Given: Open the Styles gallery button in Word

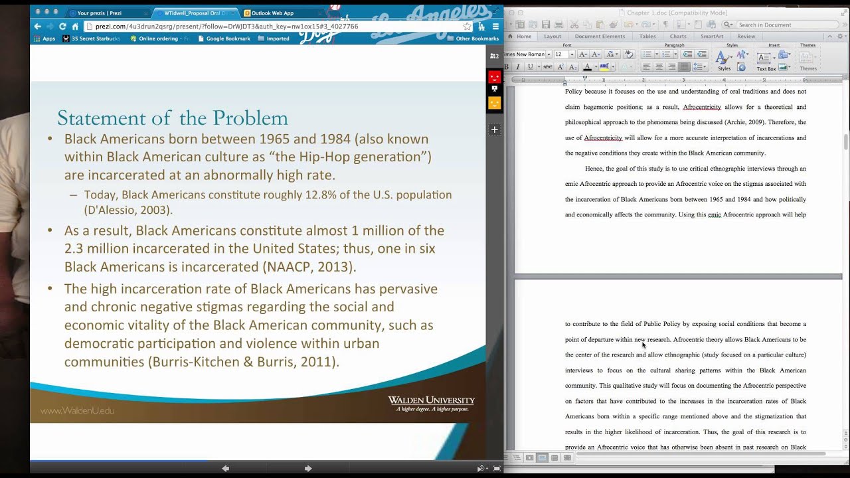Looking at the screenshot, I should tap(724, 60).
